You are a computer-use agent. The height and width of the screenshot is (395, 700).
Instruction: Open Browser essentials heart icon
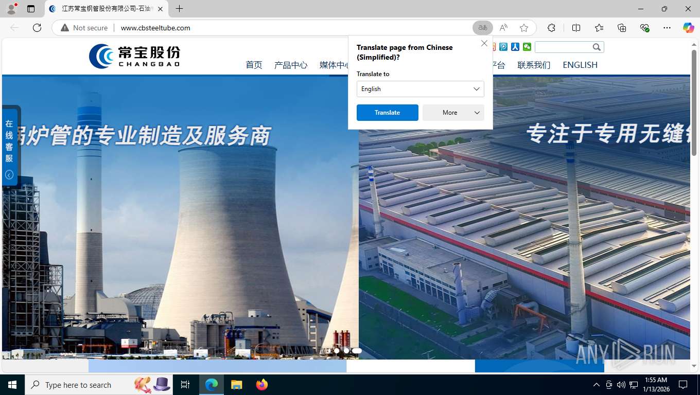644,28
